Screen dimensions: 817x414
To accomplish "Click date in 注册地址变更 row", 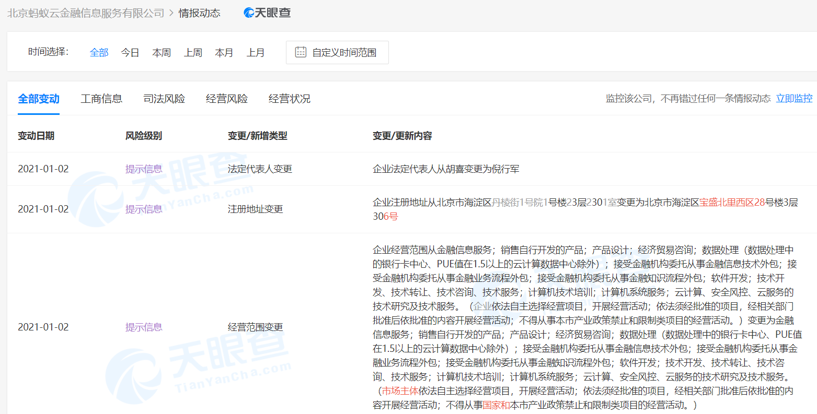I will (x=43, y=209).
